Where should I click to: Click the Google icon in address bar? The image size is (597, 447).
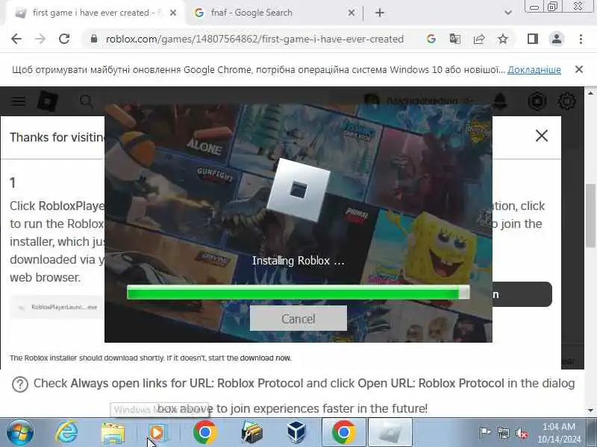click(x=431, y=39)
